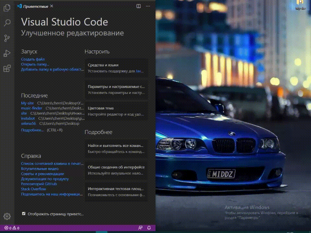311x233 pixels.
Task: Click the Создать файл link
Action: point(33,59)
